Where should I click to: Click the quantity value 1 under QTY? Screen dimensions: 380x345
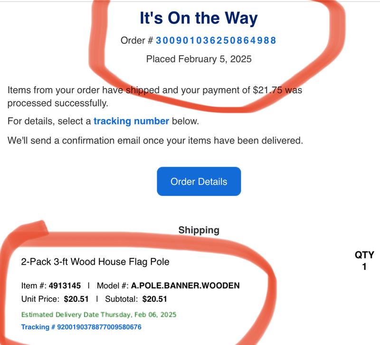pyautogui.click(x=364, y=267)
